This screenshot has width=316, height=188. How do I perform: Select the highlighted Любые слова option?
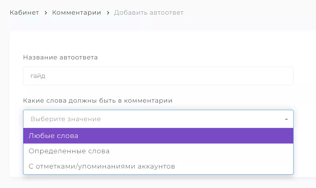[x=158, y=136]
